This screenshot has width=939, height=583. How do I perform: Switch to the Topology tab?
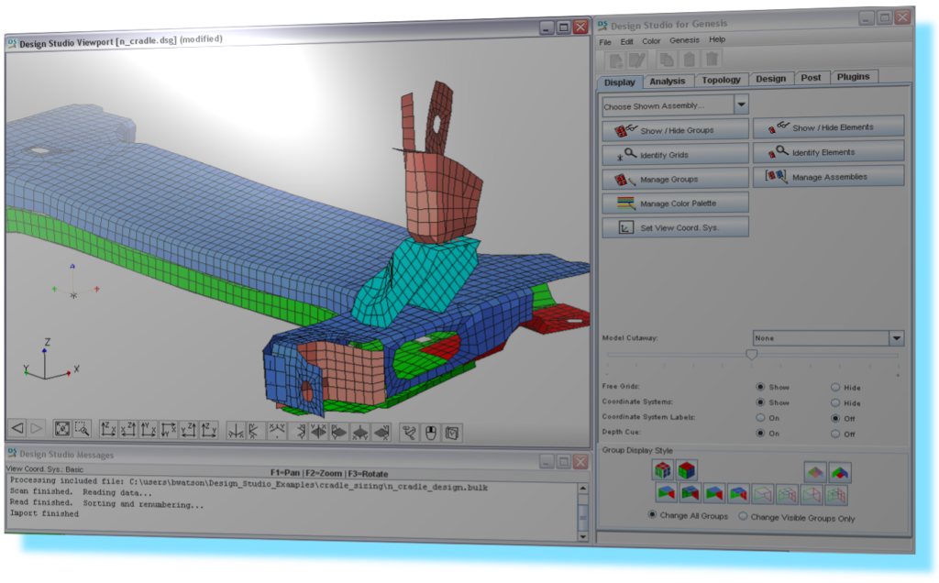[721, 80]
